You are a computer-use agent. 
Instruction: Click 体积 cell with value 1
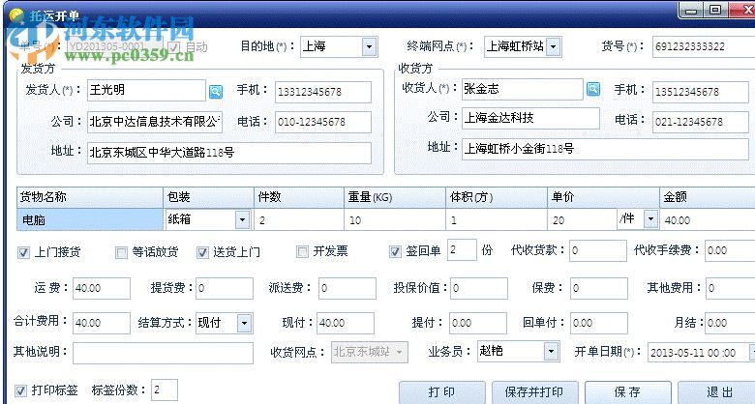[497, 220]
